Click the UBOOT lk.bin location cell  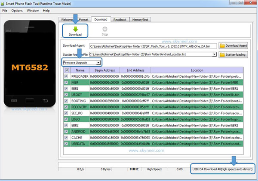click(197, 95)
